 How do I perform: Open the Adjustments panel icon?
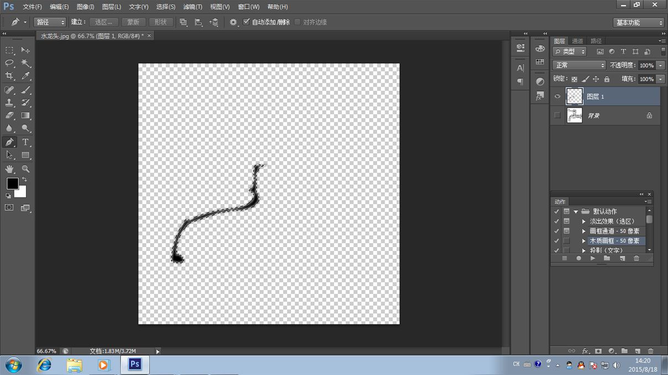pos(540,82)
